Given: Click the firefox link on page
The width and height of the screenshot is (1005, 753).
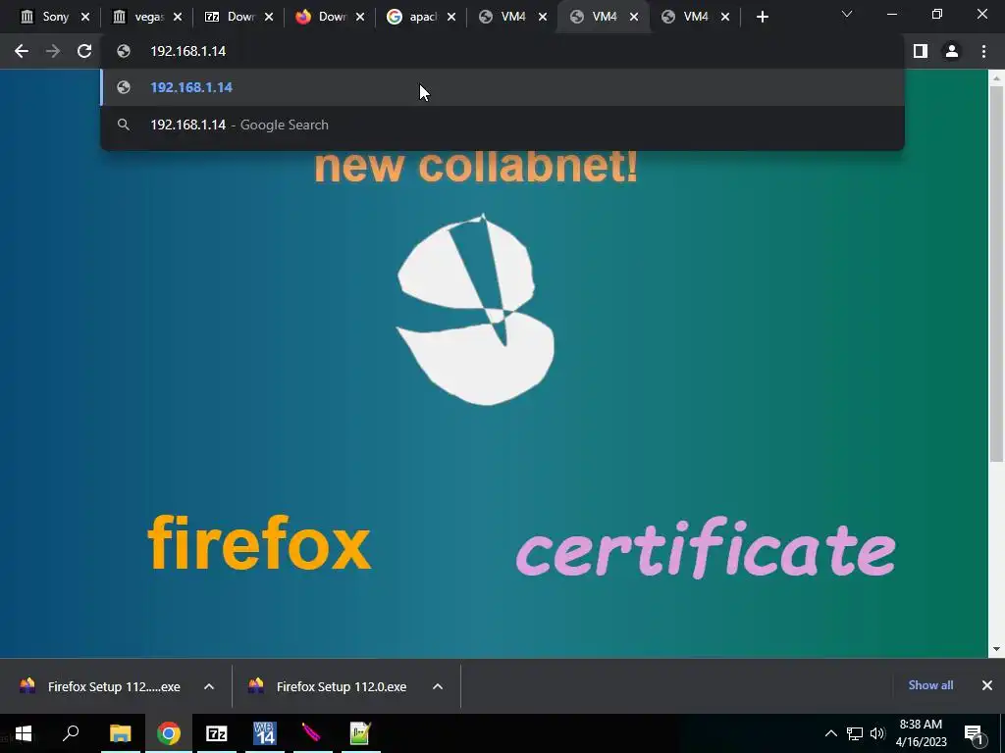Looking at the screenshot, I should pyautogui.click(x=259, y=543).
